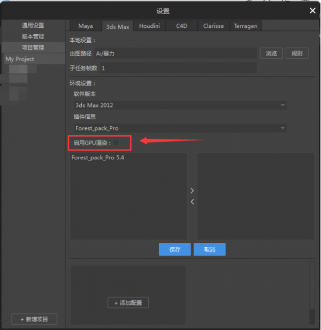
Task: Click the right arrow to add plugin
Action: 193,190
